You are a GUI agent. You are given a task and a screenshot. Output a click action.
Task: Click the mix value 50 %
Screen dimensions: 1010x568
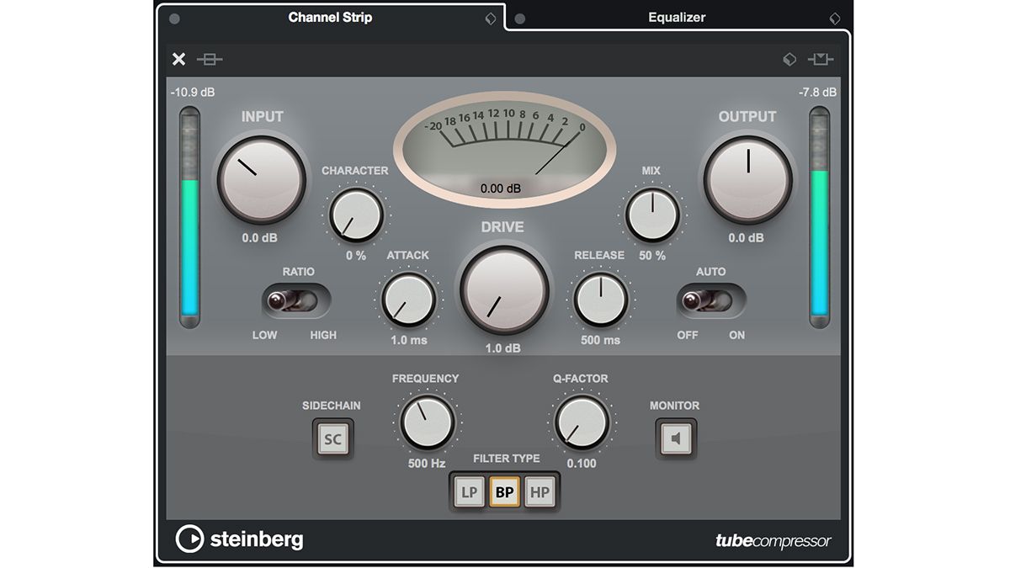(x=652, y=256)
